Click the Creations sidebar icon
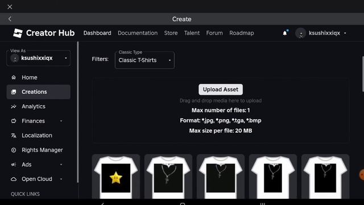This screenshot has height=205, width=364. pyautogui.click(x=14, y=92)
